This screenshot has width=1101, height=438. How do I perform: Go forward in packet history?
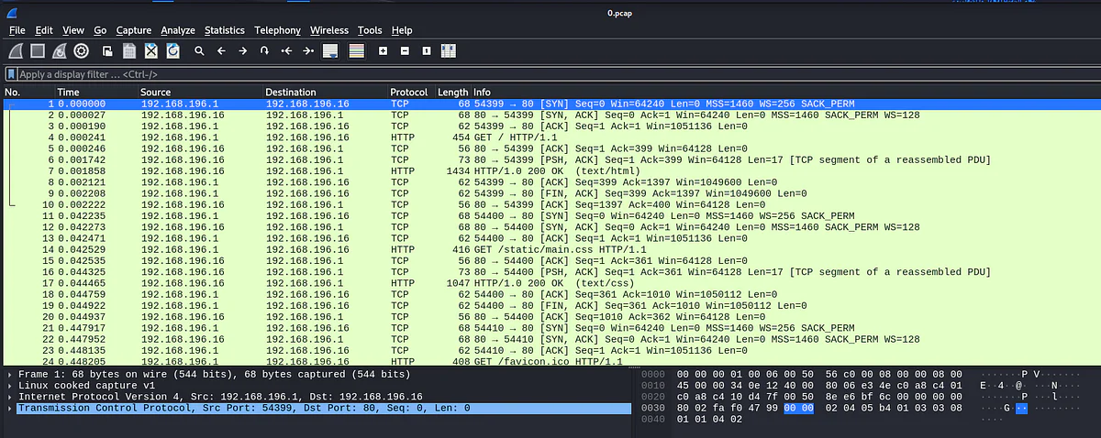click(x=243, y=51)
